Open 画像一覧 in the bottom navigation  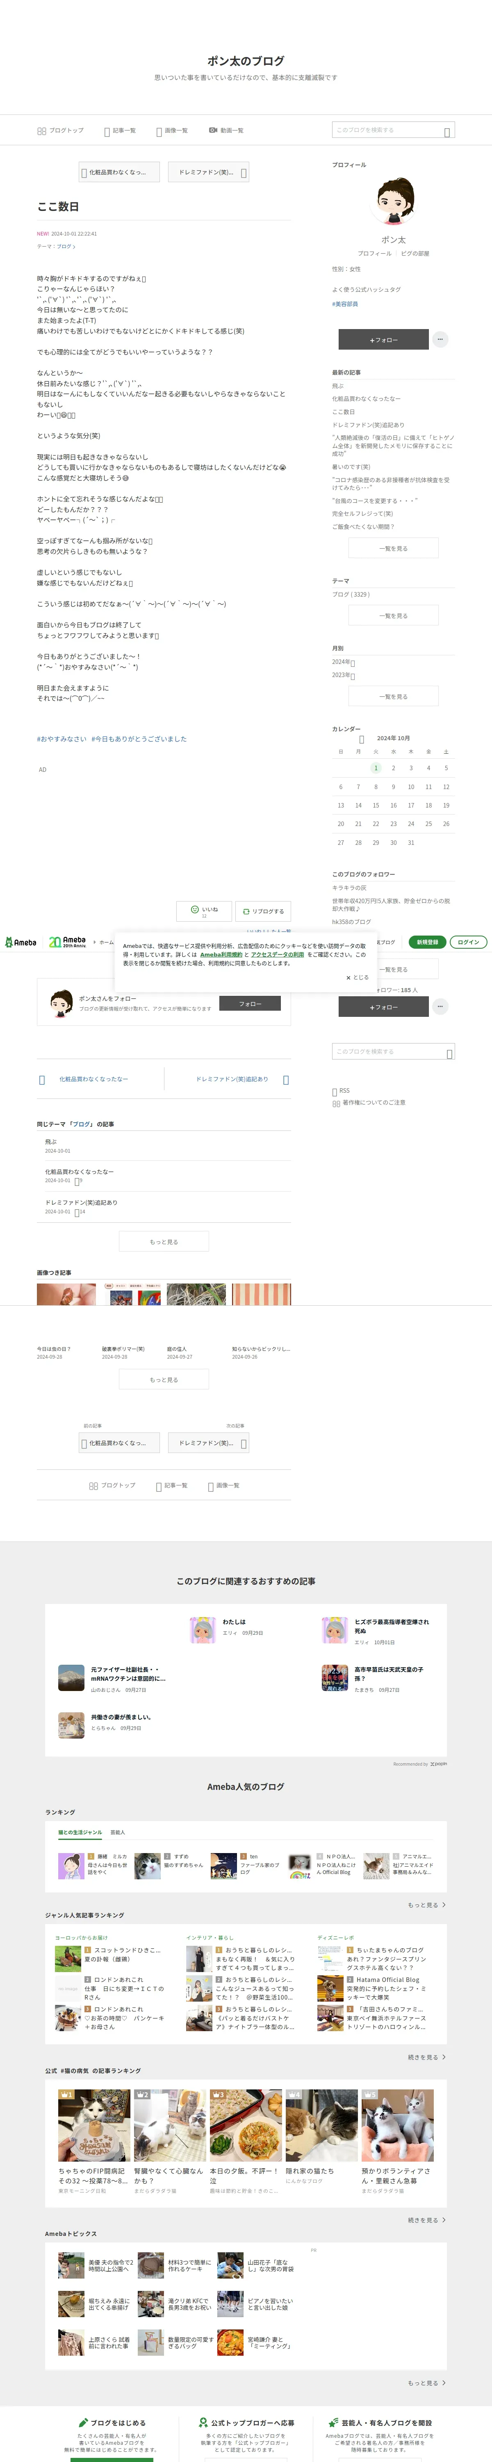click(223, 1486)
